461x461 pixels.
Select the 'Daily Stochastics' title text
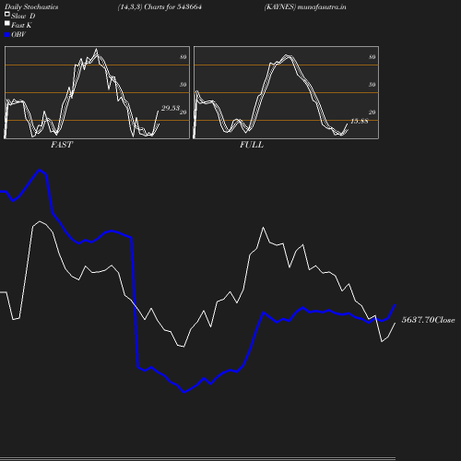[31, 6]
